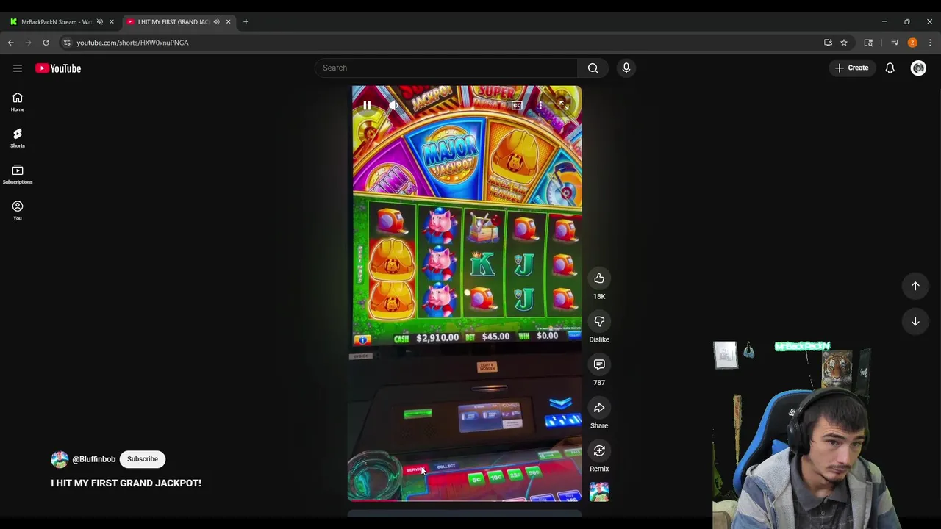Pause the playing Short
Image resolution: width=941 pixels, height=529 pixels.
tap(367, 106)
